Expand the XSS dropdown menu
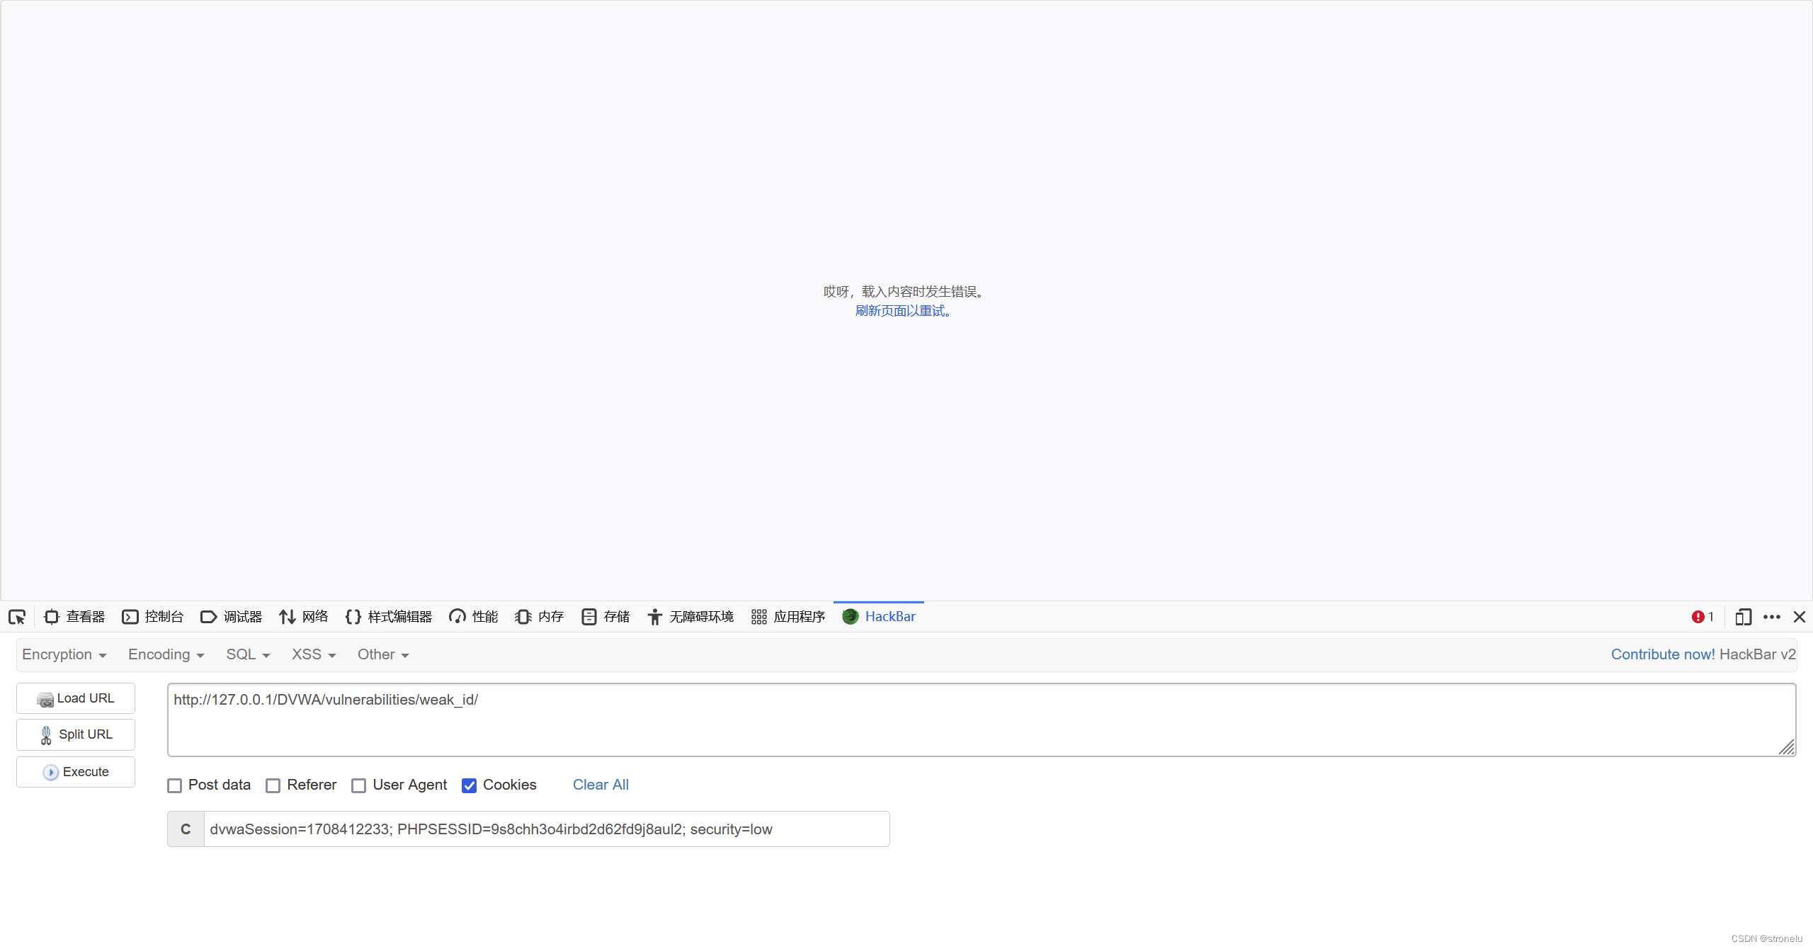This screenshot has height=949, width=1813. click(313, 654)
